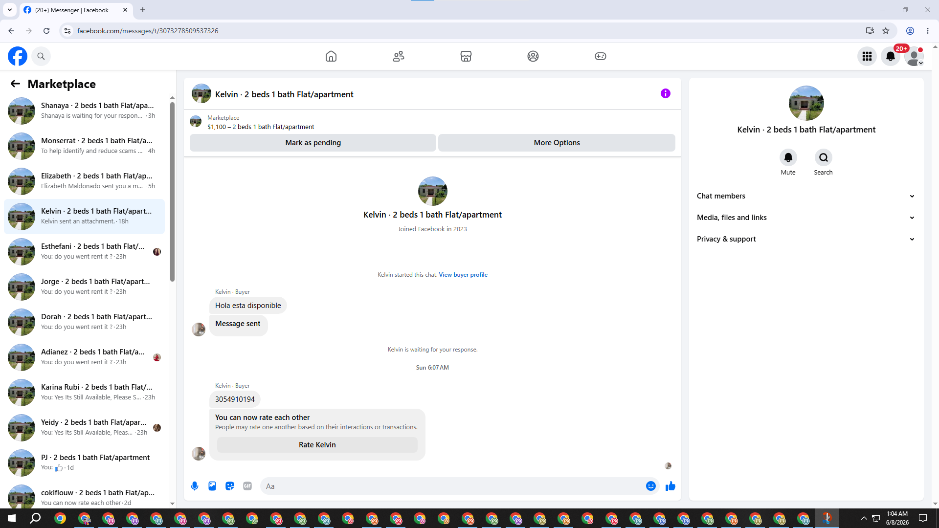The height and width of the screenshot is (528, 939).
Task: Open the nine-dot Menu grid
Action: pos(867,56)
